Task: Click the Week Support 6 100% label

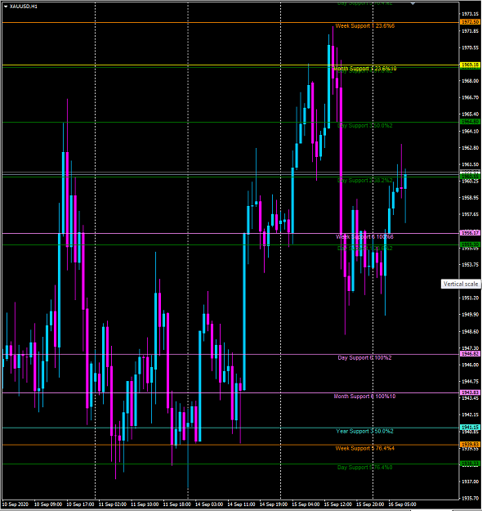Action: pyautogui.click(x=364, y=237)
